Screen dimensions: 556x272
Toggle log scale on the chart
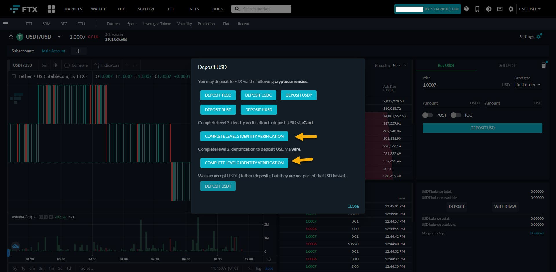258,268
